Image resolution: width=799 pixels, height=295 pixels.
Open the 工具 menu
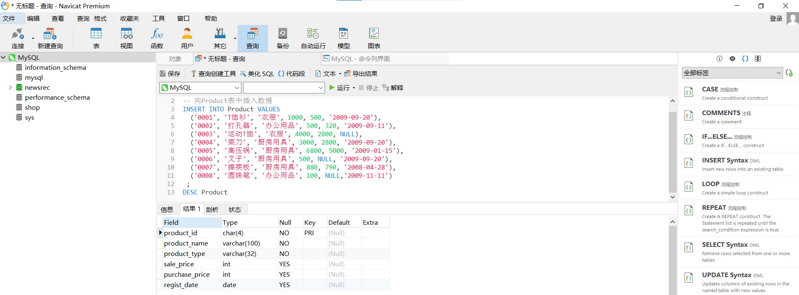(159, 19)
